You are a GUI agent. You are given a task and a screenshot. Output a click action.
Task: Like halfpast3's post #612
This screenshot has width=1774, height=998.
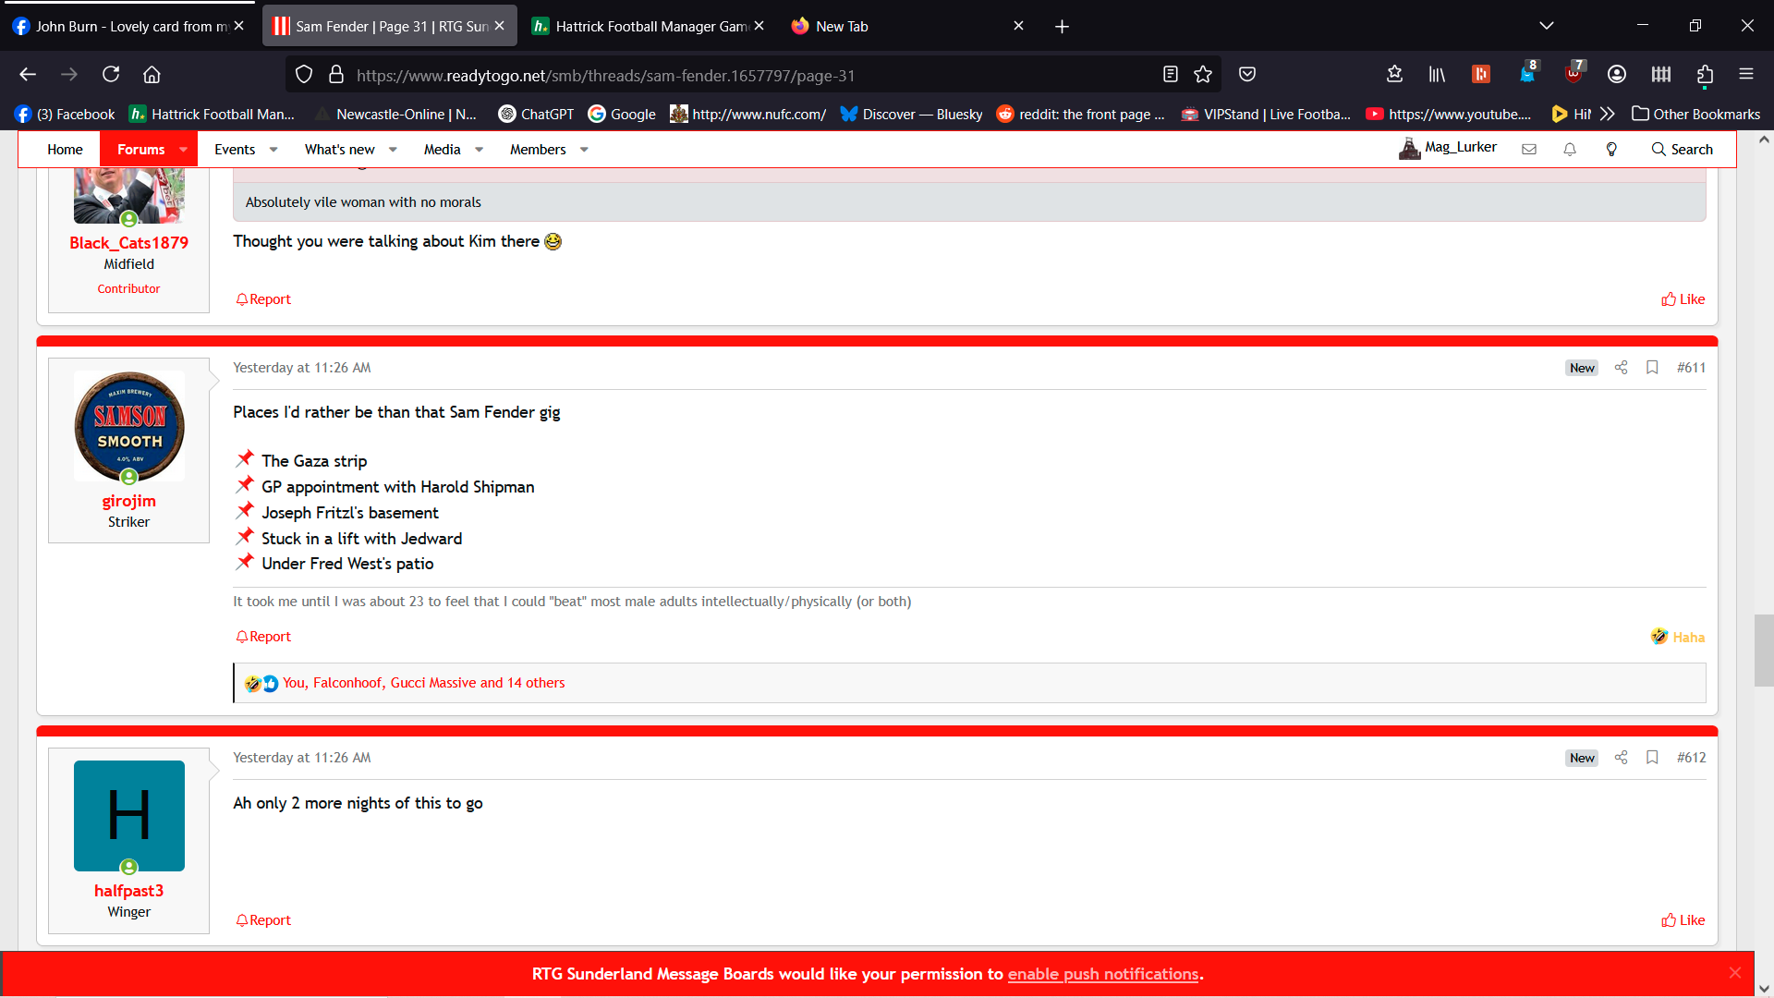coord(1683,920)
